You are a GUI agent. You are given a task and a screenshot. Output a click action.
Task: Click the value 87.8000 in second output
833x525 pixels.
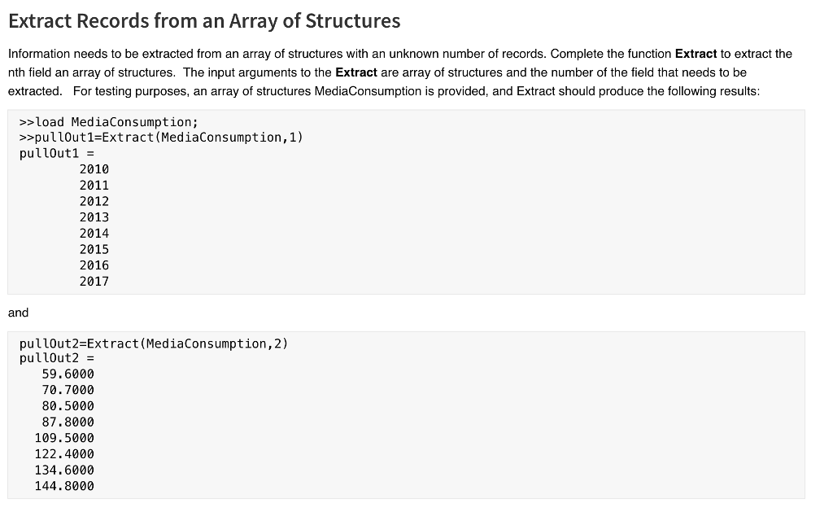click(68, 422)
